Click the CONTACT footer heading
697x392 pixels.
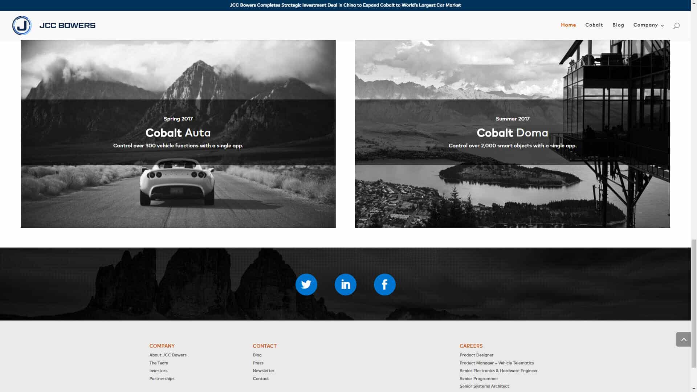(265, 346)
